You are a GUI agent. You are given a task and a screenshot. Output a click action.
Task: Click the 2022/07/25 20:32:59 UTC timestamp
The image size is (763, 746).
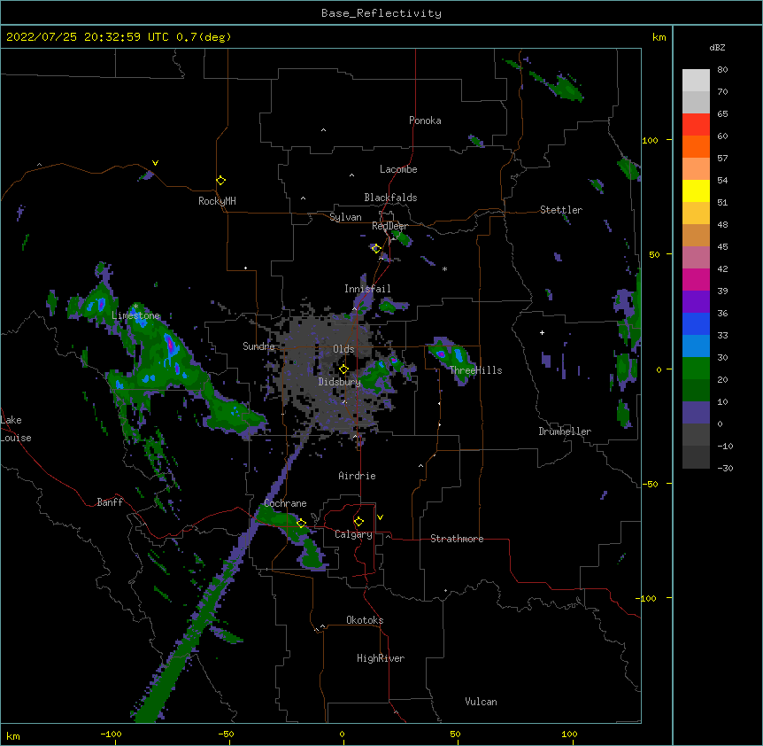tap(87, 37)
